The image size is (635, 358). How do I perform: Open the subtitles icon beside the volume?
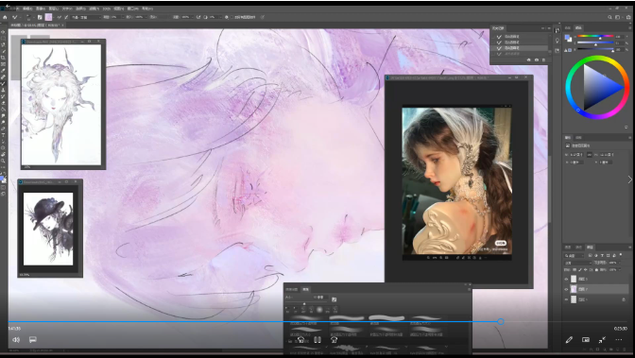click(x=33, y=340)
